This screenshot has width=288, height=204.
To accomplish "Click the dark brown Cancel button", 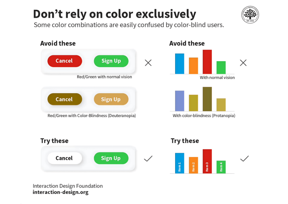I will (x=65, y=99).
